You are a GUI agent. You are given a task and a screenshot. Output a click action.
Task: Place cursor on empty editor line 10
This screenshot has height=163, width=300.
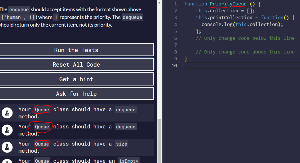click(242, 65)
